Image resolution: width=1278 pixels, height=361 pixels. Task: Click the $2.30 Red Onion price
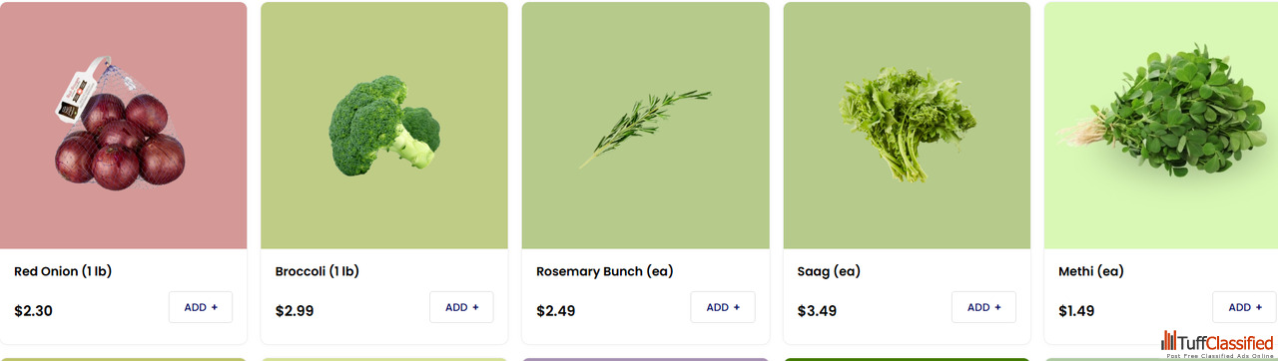(33, 311)
